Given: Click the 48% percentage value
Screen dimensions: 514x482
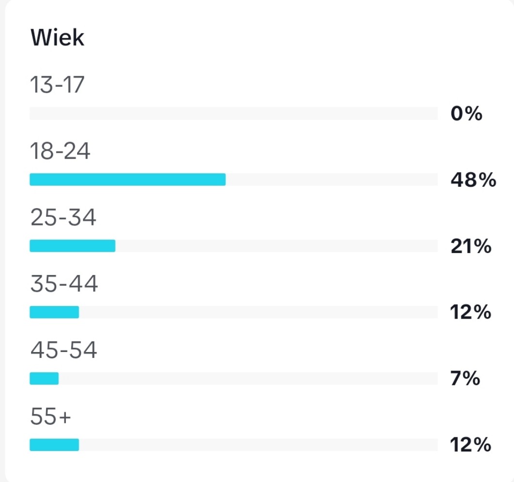Looking at the screenshot, I should pos(473,181).
